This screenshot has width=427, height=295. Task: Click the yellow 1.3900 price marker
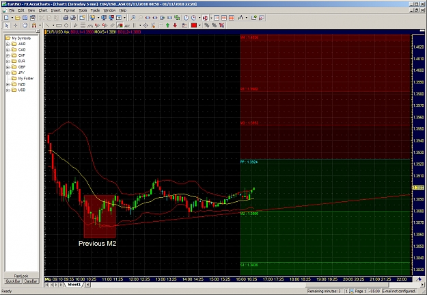(x=418, y=188)
